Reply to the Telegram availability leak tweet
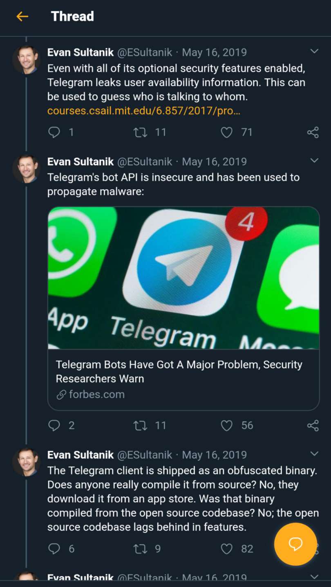This screenshot has width=331, height=587. [x=54, y=132]
